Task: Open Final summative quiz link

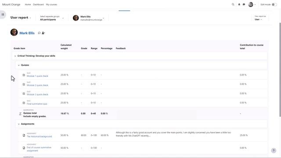Action: (37, 104)
